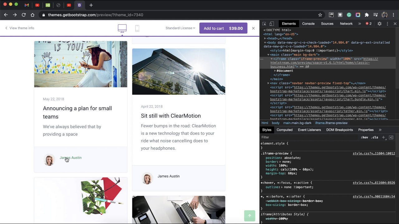Switch to the Network panel

click(346, 24)
